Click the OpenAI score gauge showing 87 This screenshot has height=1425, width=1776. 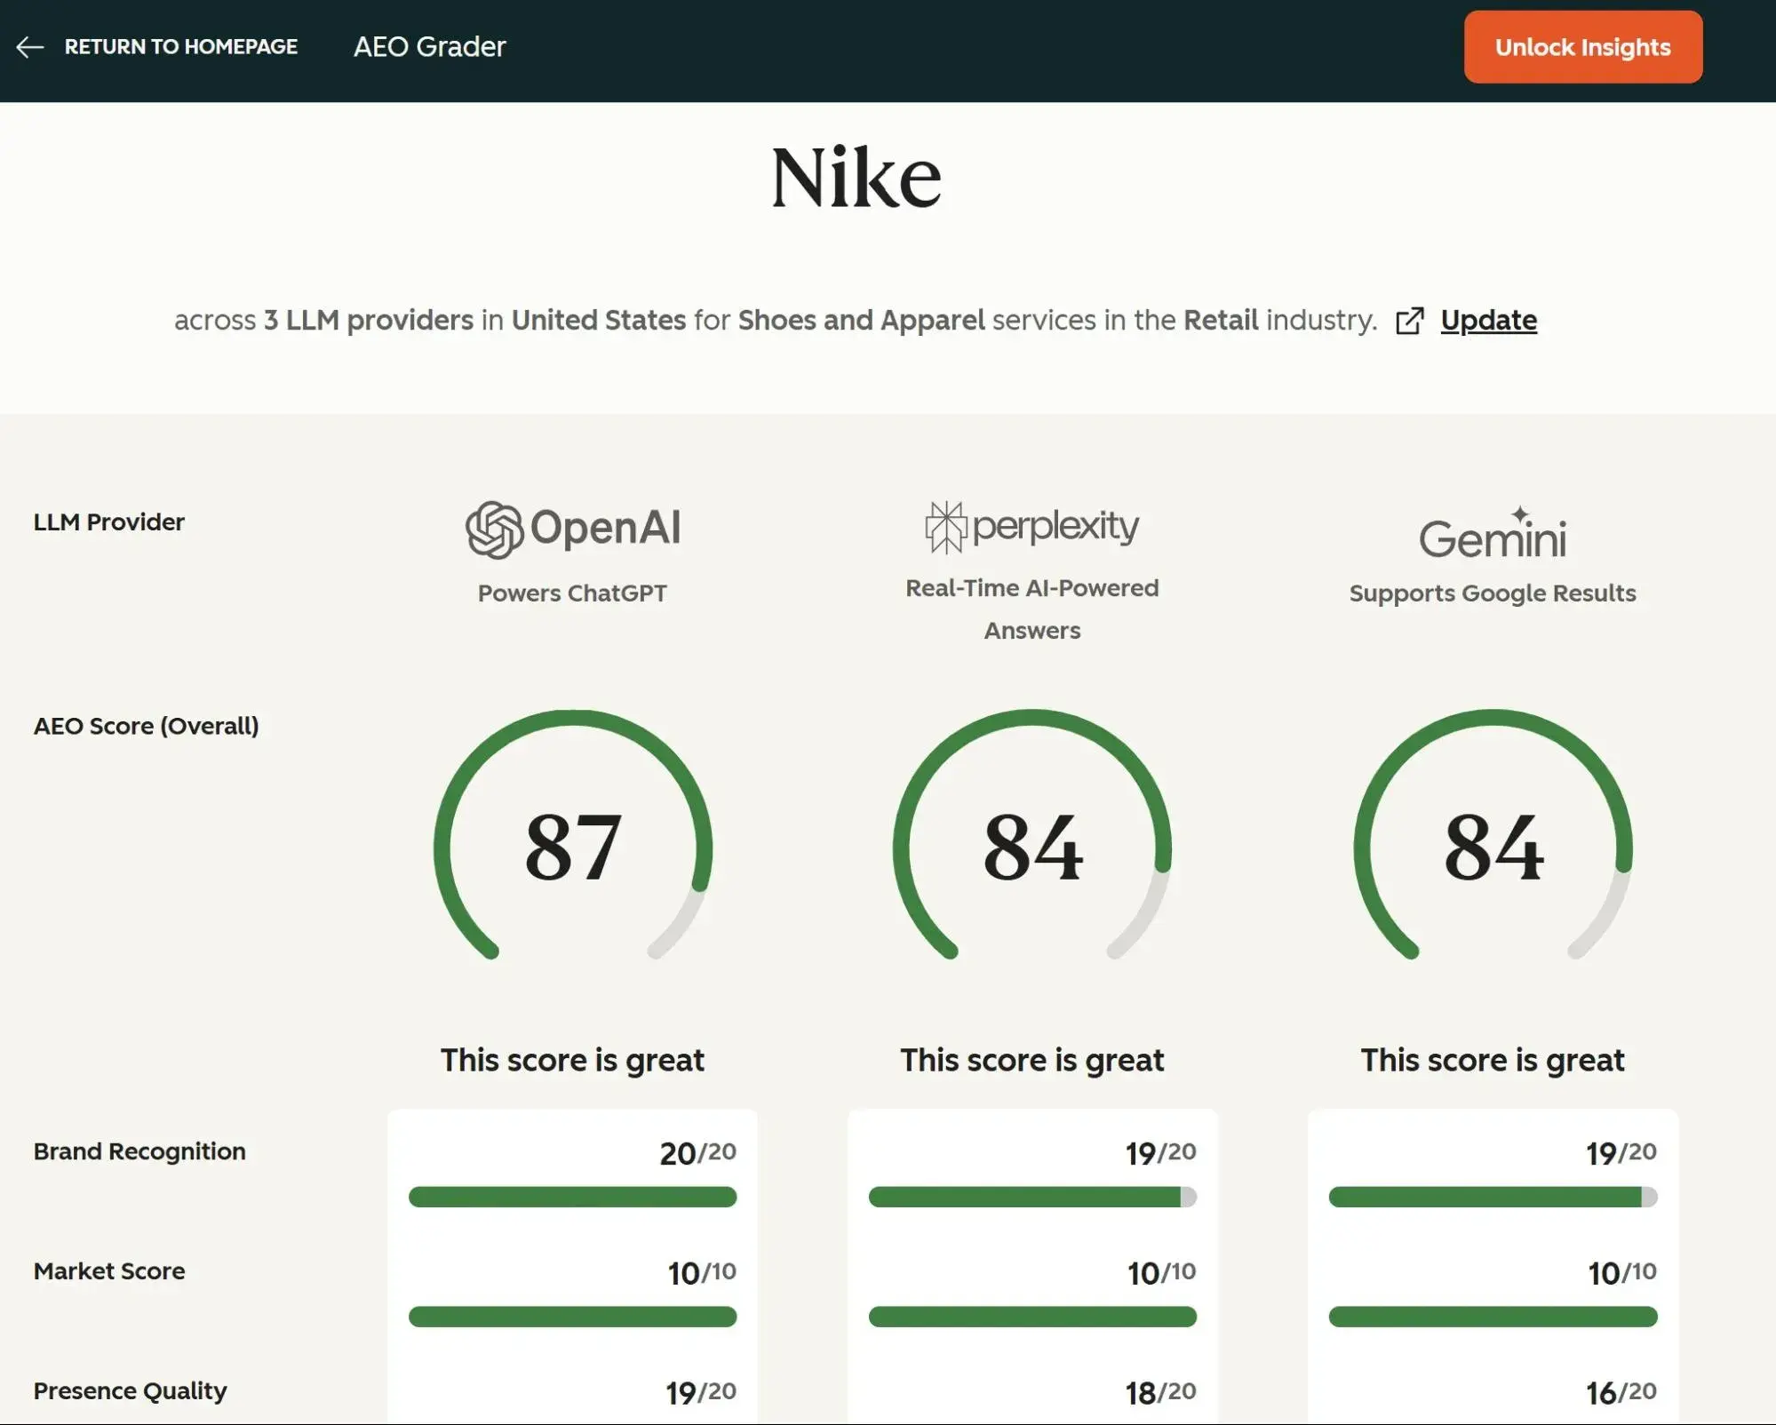pyautogui.click(x=573, y=847)
